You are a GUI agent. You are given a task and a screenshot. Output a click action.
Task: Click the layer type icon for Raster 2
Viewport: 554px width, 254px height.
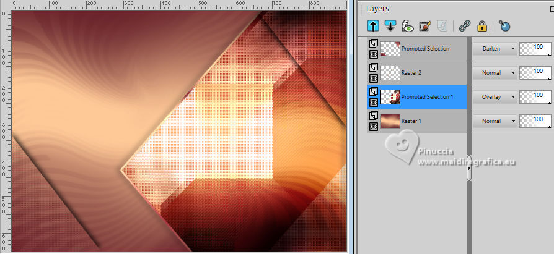[374, 67]
